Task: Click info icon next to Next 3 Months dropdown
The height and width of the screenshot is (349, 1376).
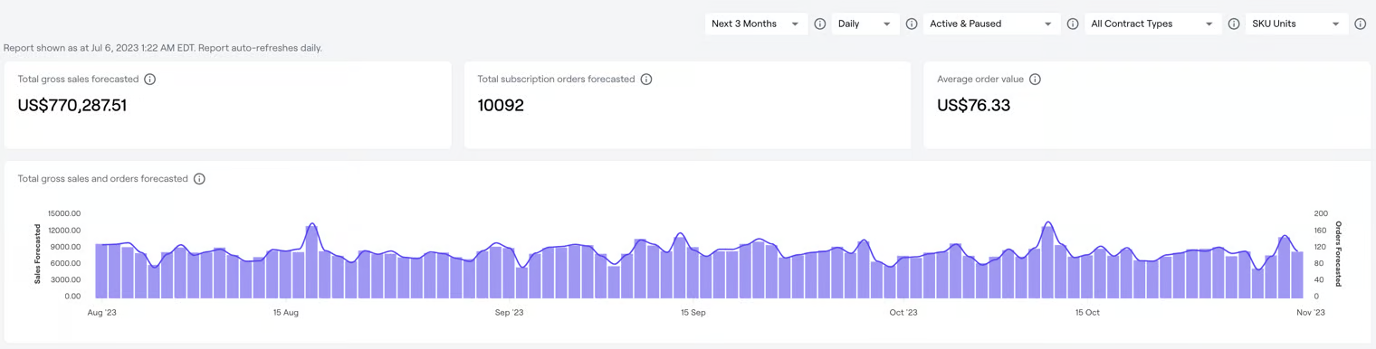Action: (x=820, y=24)
